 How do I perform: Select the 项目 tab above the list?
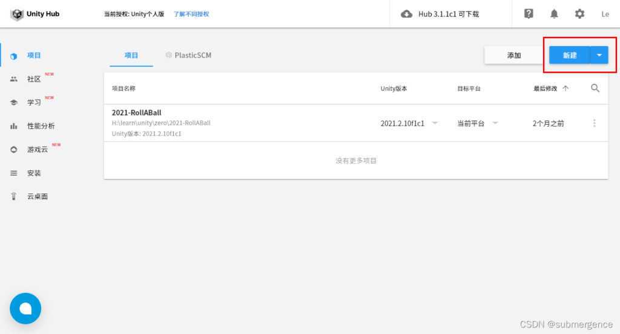[131, 55]
